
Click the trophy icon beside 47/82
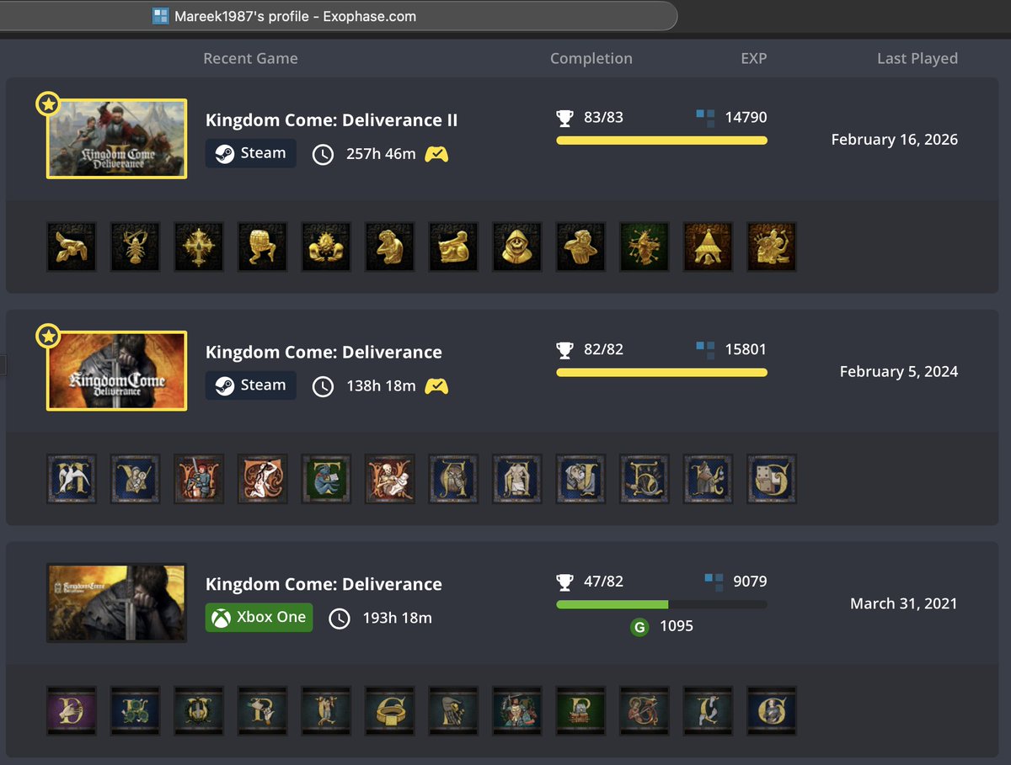(x=564, y=582)
